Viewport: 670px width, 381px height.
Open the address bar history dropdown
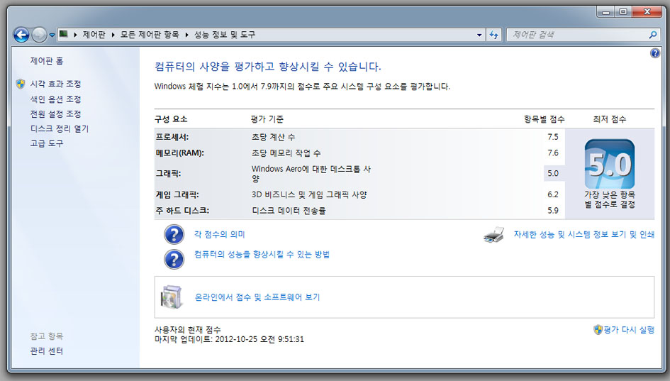tap(479, 35)
